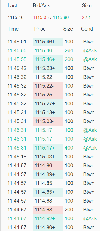100x231 pixels.
Task: Click the 1114.80+ price cell
Action: pos(48,227)
